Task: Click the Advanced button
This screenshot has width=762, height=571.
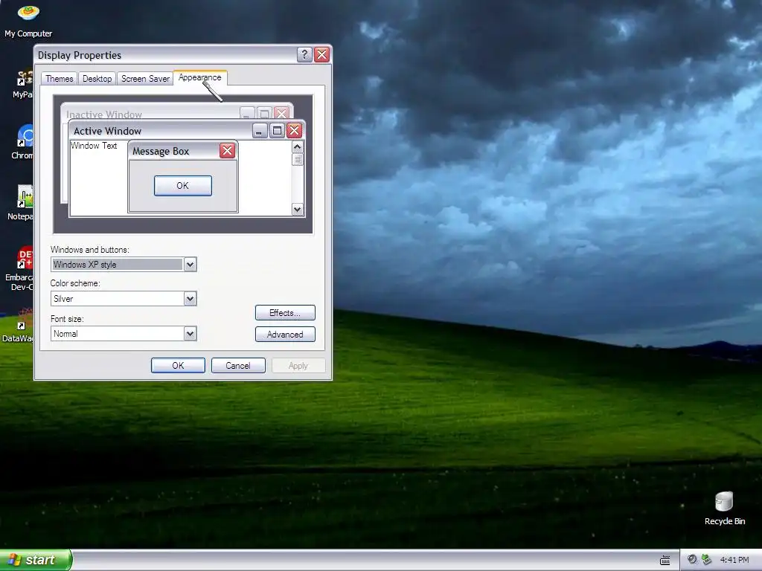Action: click(285, 335)
